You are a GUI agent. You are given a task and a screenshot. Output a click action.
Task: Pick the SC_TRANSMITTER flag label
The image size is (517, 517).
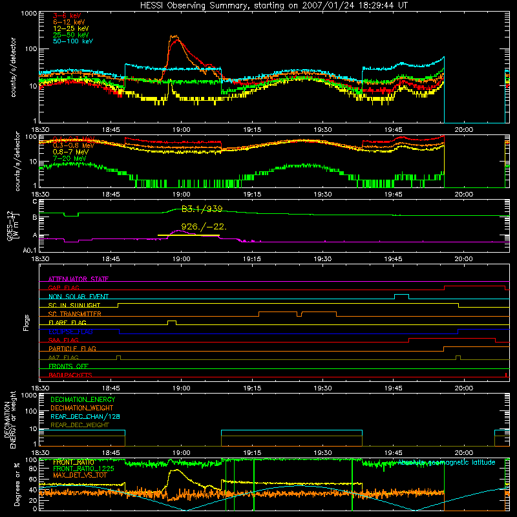coord(74,314)
